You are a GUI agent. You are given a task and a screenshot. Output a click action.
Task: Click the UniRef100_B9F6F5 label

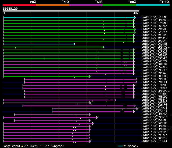(154, 70)
